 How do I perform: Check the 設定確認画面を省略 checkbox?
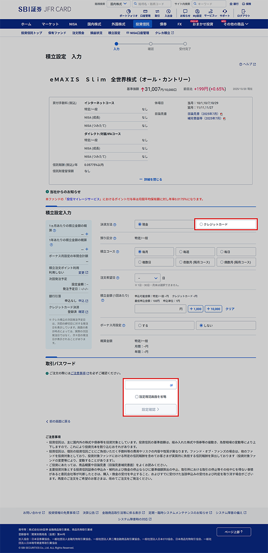pyautogui.click(x=137, y=396)
